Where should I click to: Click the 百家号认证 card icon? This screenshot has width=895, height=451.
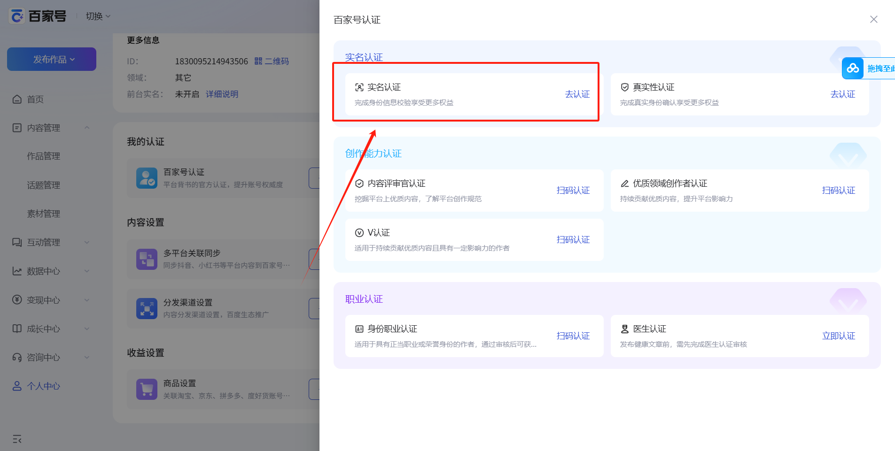point(147,178)
